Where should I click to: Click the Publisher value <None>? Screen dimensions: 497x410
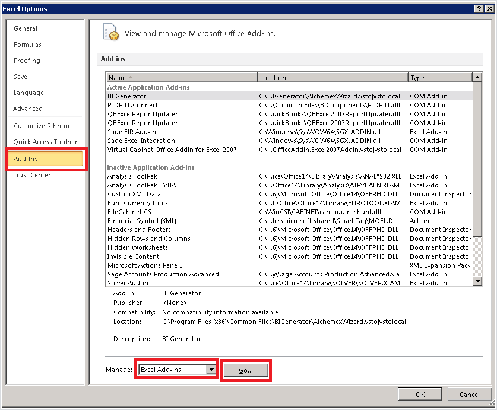coord(175,303)
